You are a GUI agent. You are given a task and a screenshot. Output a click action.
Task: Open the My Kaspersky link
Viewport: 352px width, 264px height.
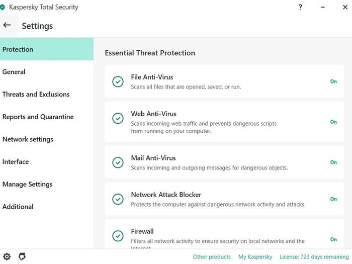(255, 257)
